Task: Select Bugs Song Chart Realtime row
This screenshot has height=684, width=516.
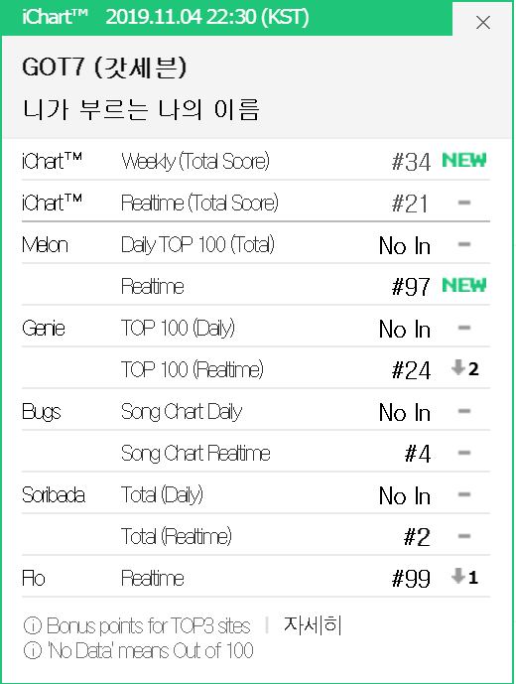Action: click(x=256, y=453)
